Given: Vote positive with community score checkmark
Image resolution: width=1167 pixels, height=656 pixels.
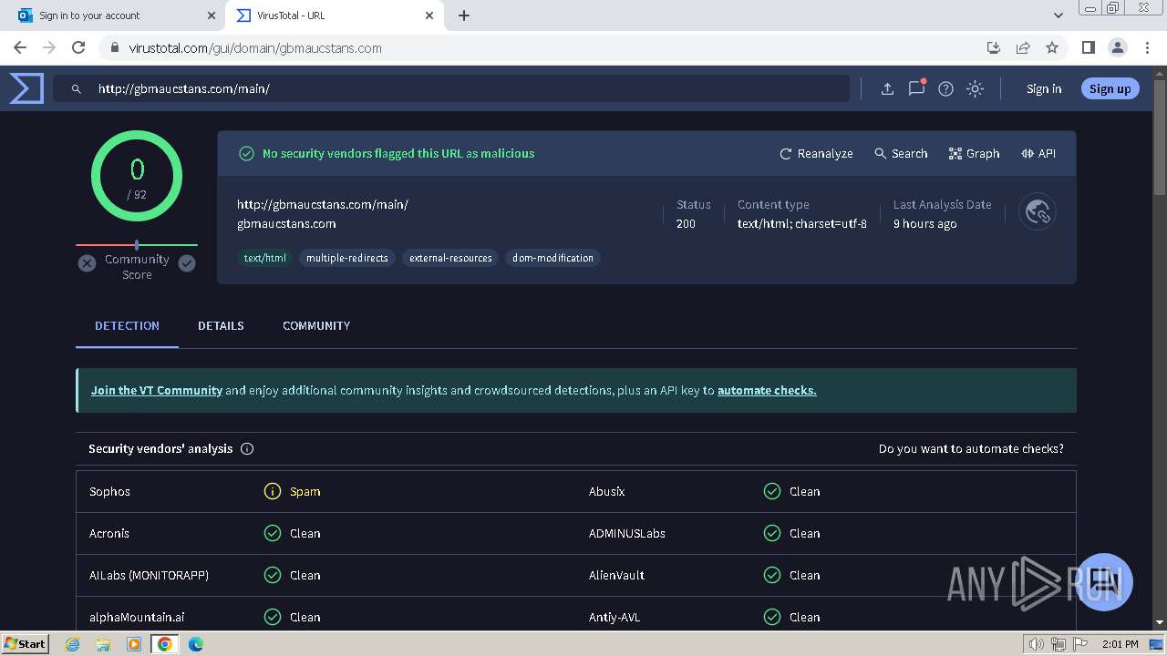Looking at the screenshot, I should coord(187,263).
